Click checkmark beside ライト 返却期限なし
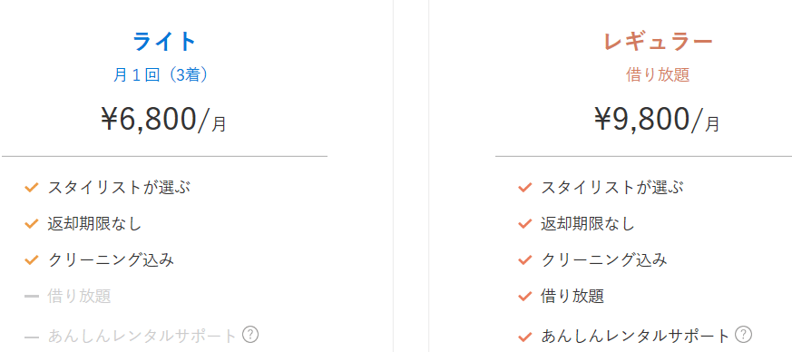This screenshot has width=792, height=352. click(x=32, y=224)
